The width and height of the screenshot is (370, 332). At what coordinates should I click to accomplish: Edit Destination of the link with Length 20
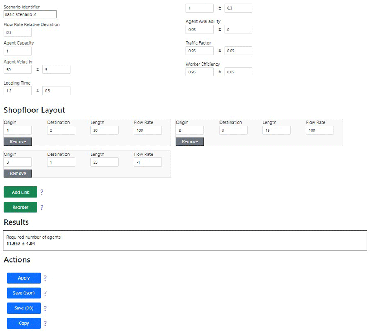pos(61,130)
